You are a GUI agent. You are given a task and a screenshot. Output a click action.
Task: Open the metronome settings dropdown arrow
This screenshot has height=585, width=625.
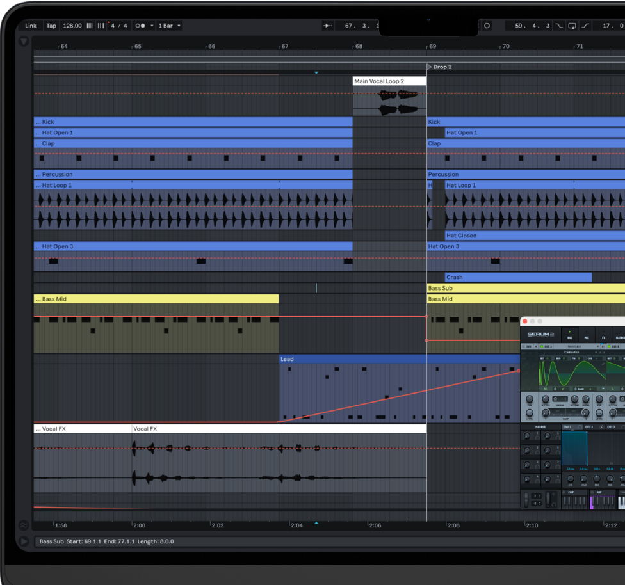(x=152, y=26)
